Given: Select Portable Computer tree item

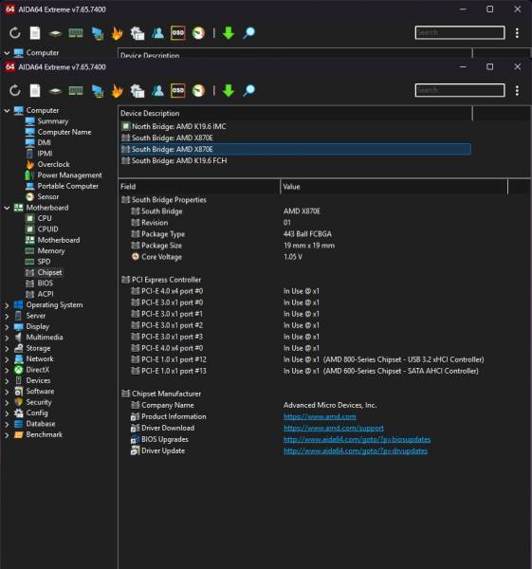Looking at the screenshot, I should point(68,186).
